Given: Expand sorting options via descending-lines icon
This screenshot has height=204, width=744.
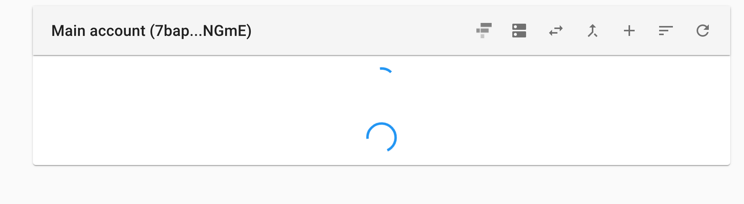Looking at the screenshot, I should pyautogui.click(x=666, y=31).
